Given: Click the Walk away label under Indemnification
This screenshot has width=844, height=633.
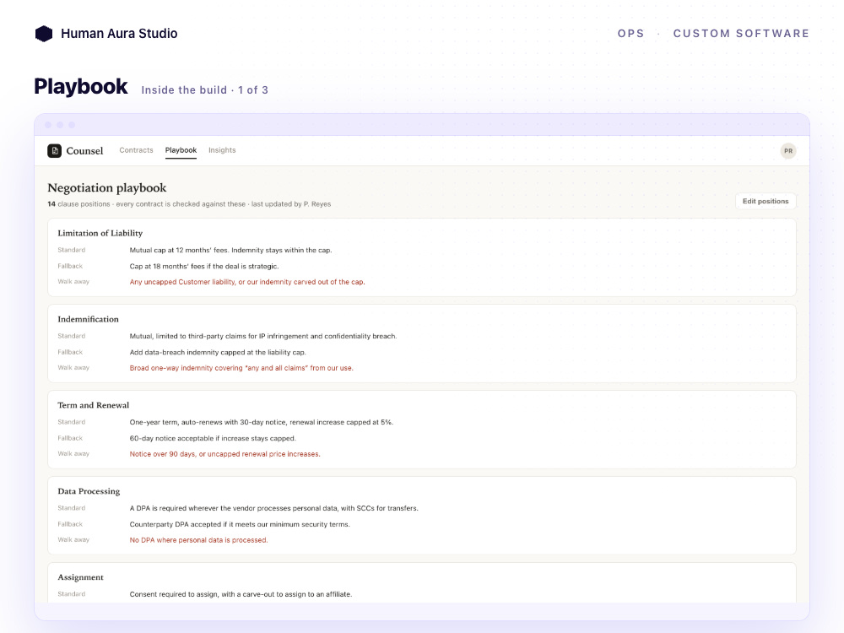Looking at the screenshot, I should tap(73, 368).
